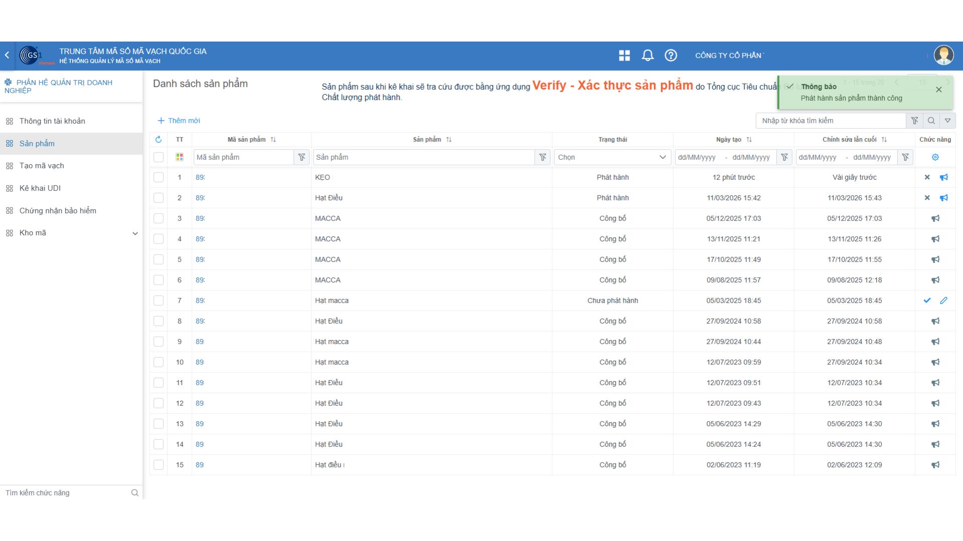Click the multicolor grid swatch in filter row
The height and width of the screenshot is (541, 963).
[180, 157]
